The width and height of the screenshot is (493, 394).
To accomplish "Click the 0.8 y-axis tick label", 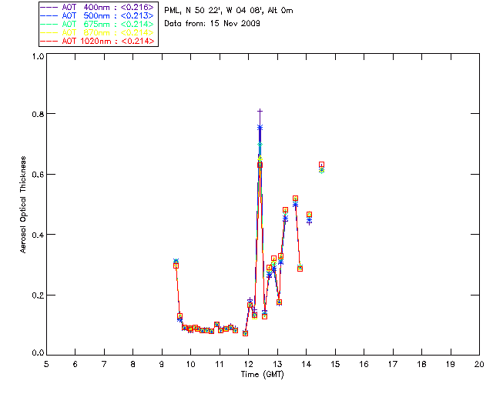I will [38, 114].
